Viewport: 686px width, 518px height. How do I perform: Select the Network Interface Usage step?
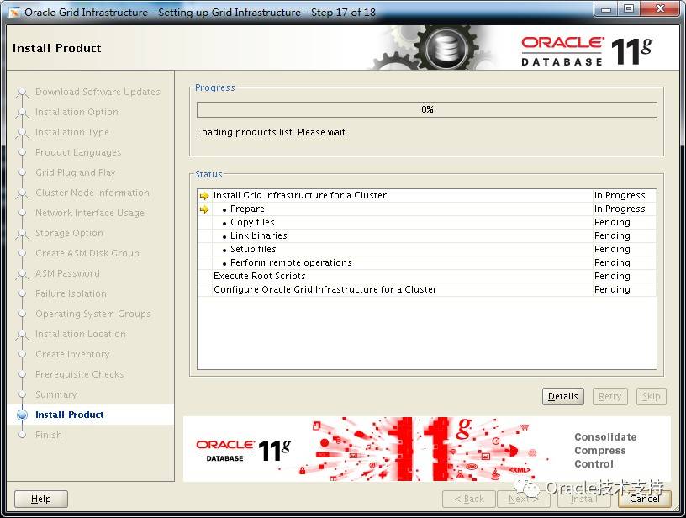coord(90,213)
